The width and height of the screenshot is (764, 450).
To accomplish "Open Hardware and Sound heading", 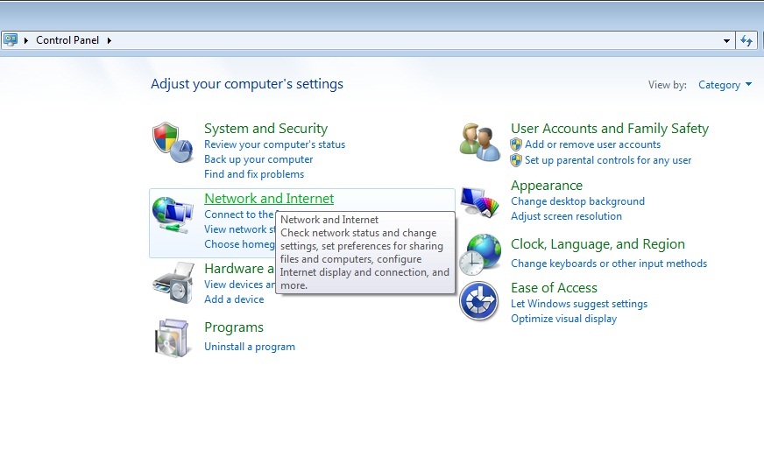I will pyautogui.click(x=239, y=269).
